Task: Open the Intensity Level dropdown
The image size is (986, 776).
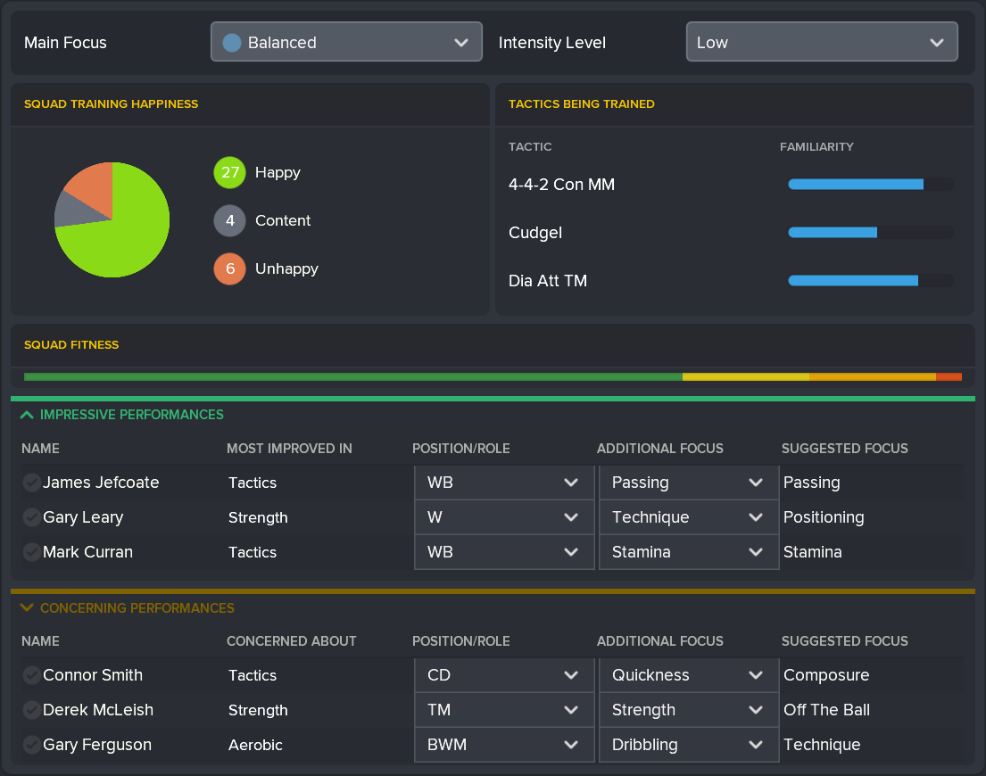Action: click(821, 43)
